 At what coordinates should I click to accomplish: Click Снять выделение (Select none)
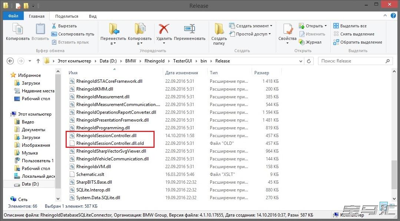354,34
